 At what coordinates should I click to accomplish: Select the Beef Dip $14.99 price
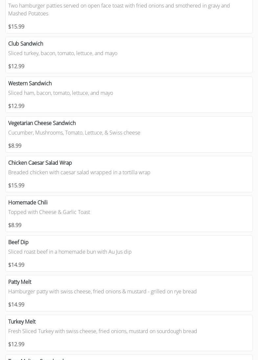pos(16,265)
